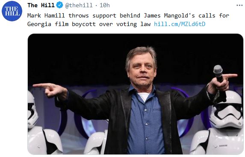This screenshot has width=245, height=157.
Task: Open the hill.cm/MZLd6tD article link
Action: point(180,24)
